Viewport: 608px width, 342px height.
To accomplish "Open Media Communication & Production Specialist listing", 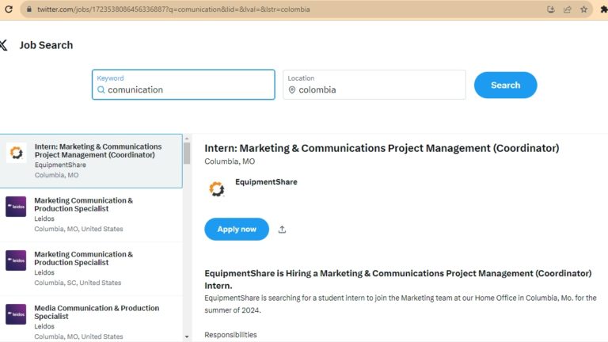I will pos(91,321).
